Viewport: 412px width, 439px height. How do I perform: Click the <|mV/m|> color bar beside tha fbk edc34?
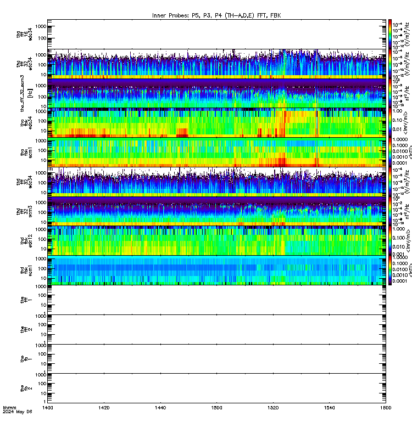(x=390, y=122)
